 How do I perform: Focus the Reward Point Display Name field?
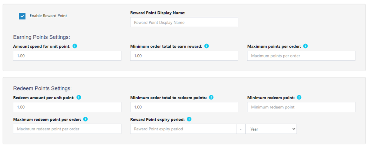point(184,22)
